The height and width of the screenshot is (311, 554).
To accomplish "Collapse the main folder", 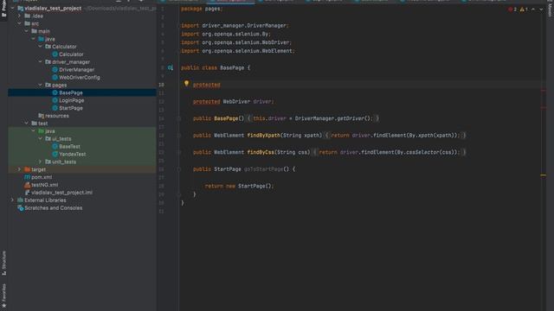I will pos(27,31).
